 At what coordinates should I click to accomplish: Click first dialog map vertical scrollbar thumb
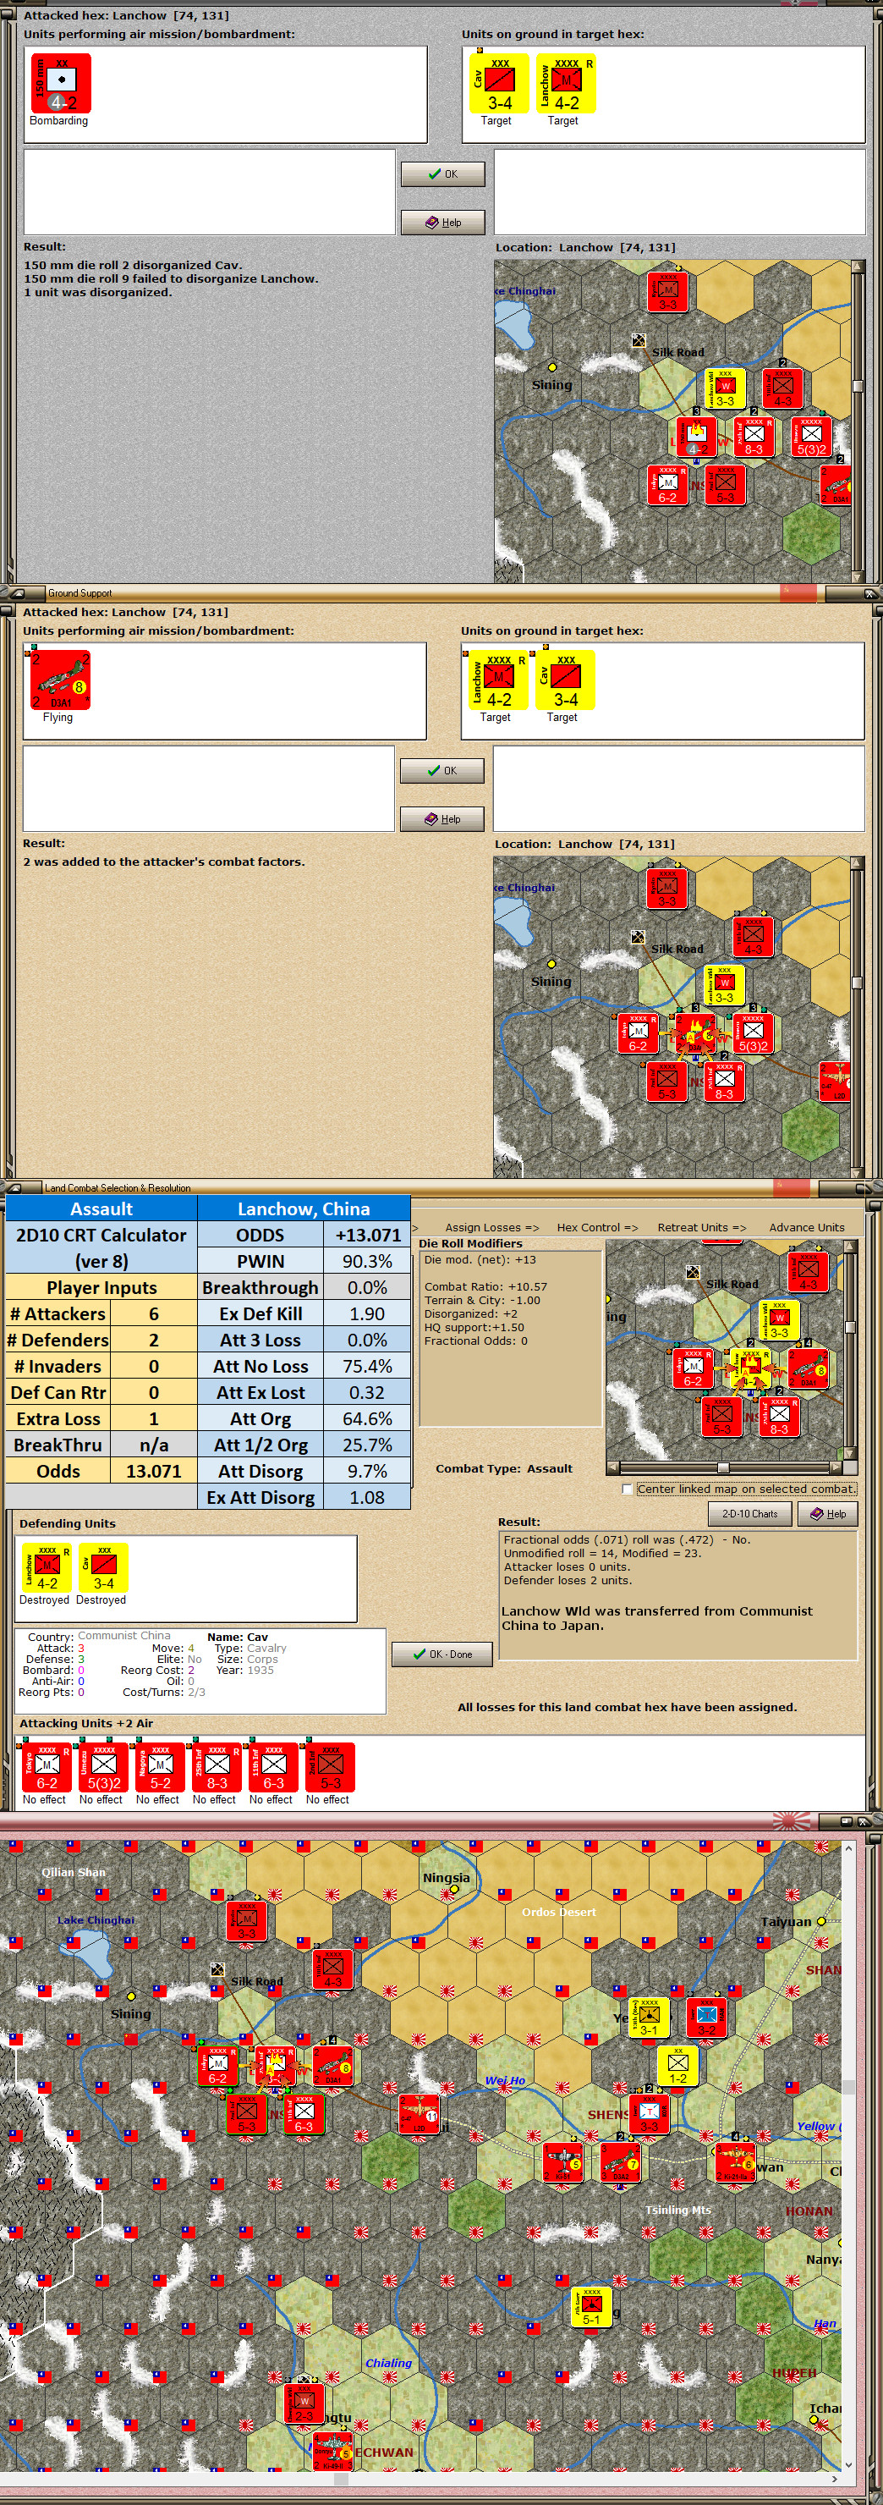(858, 385)
